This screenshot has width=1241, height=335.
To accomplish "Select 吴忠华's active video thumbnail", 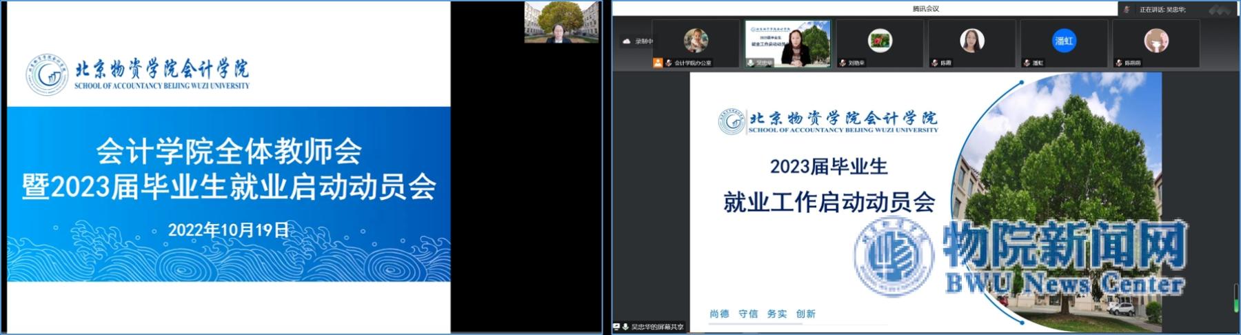I will click(x=788, y=43).
